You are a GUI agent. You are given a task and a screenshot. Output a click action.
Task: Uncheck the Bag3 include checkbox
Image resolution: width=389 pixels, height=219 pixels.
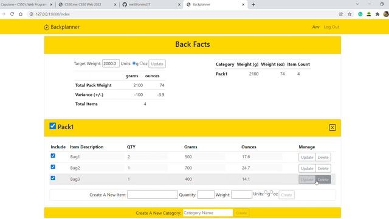click(x=53, y=178)
